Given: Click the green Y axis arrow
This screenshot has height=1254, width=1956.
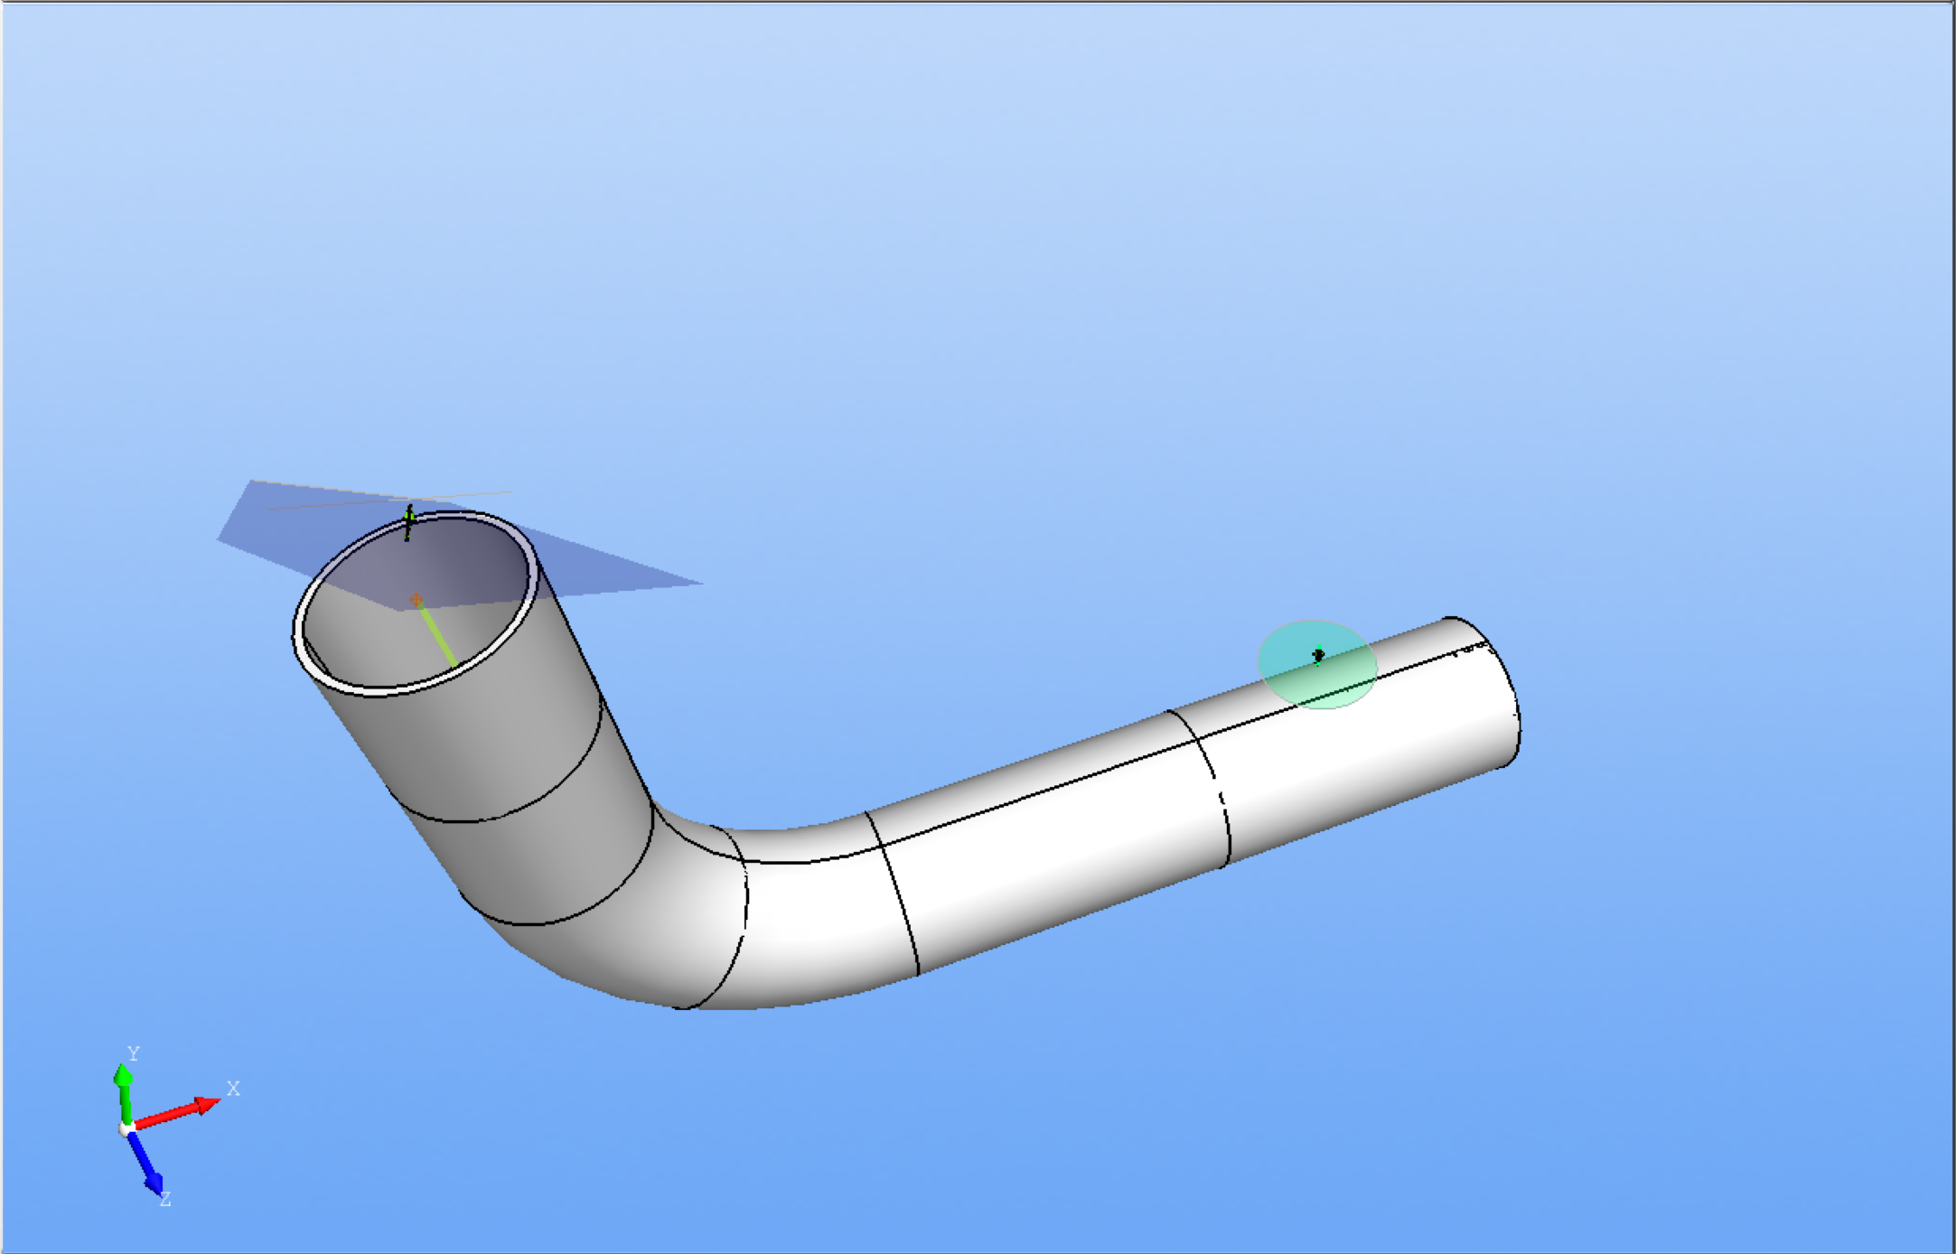Looking at the screenshot, I should pos(124,1093).
